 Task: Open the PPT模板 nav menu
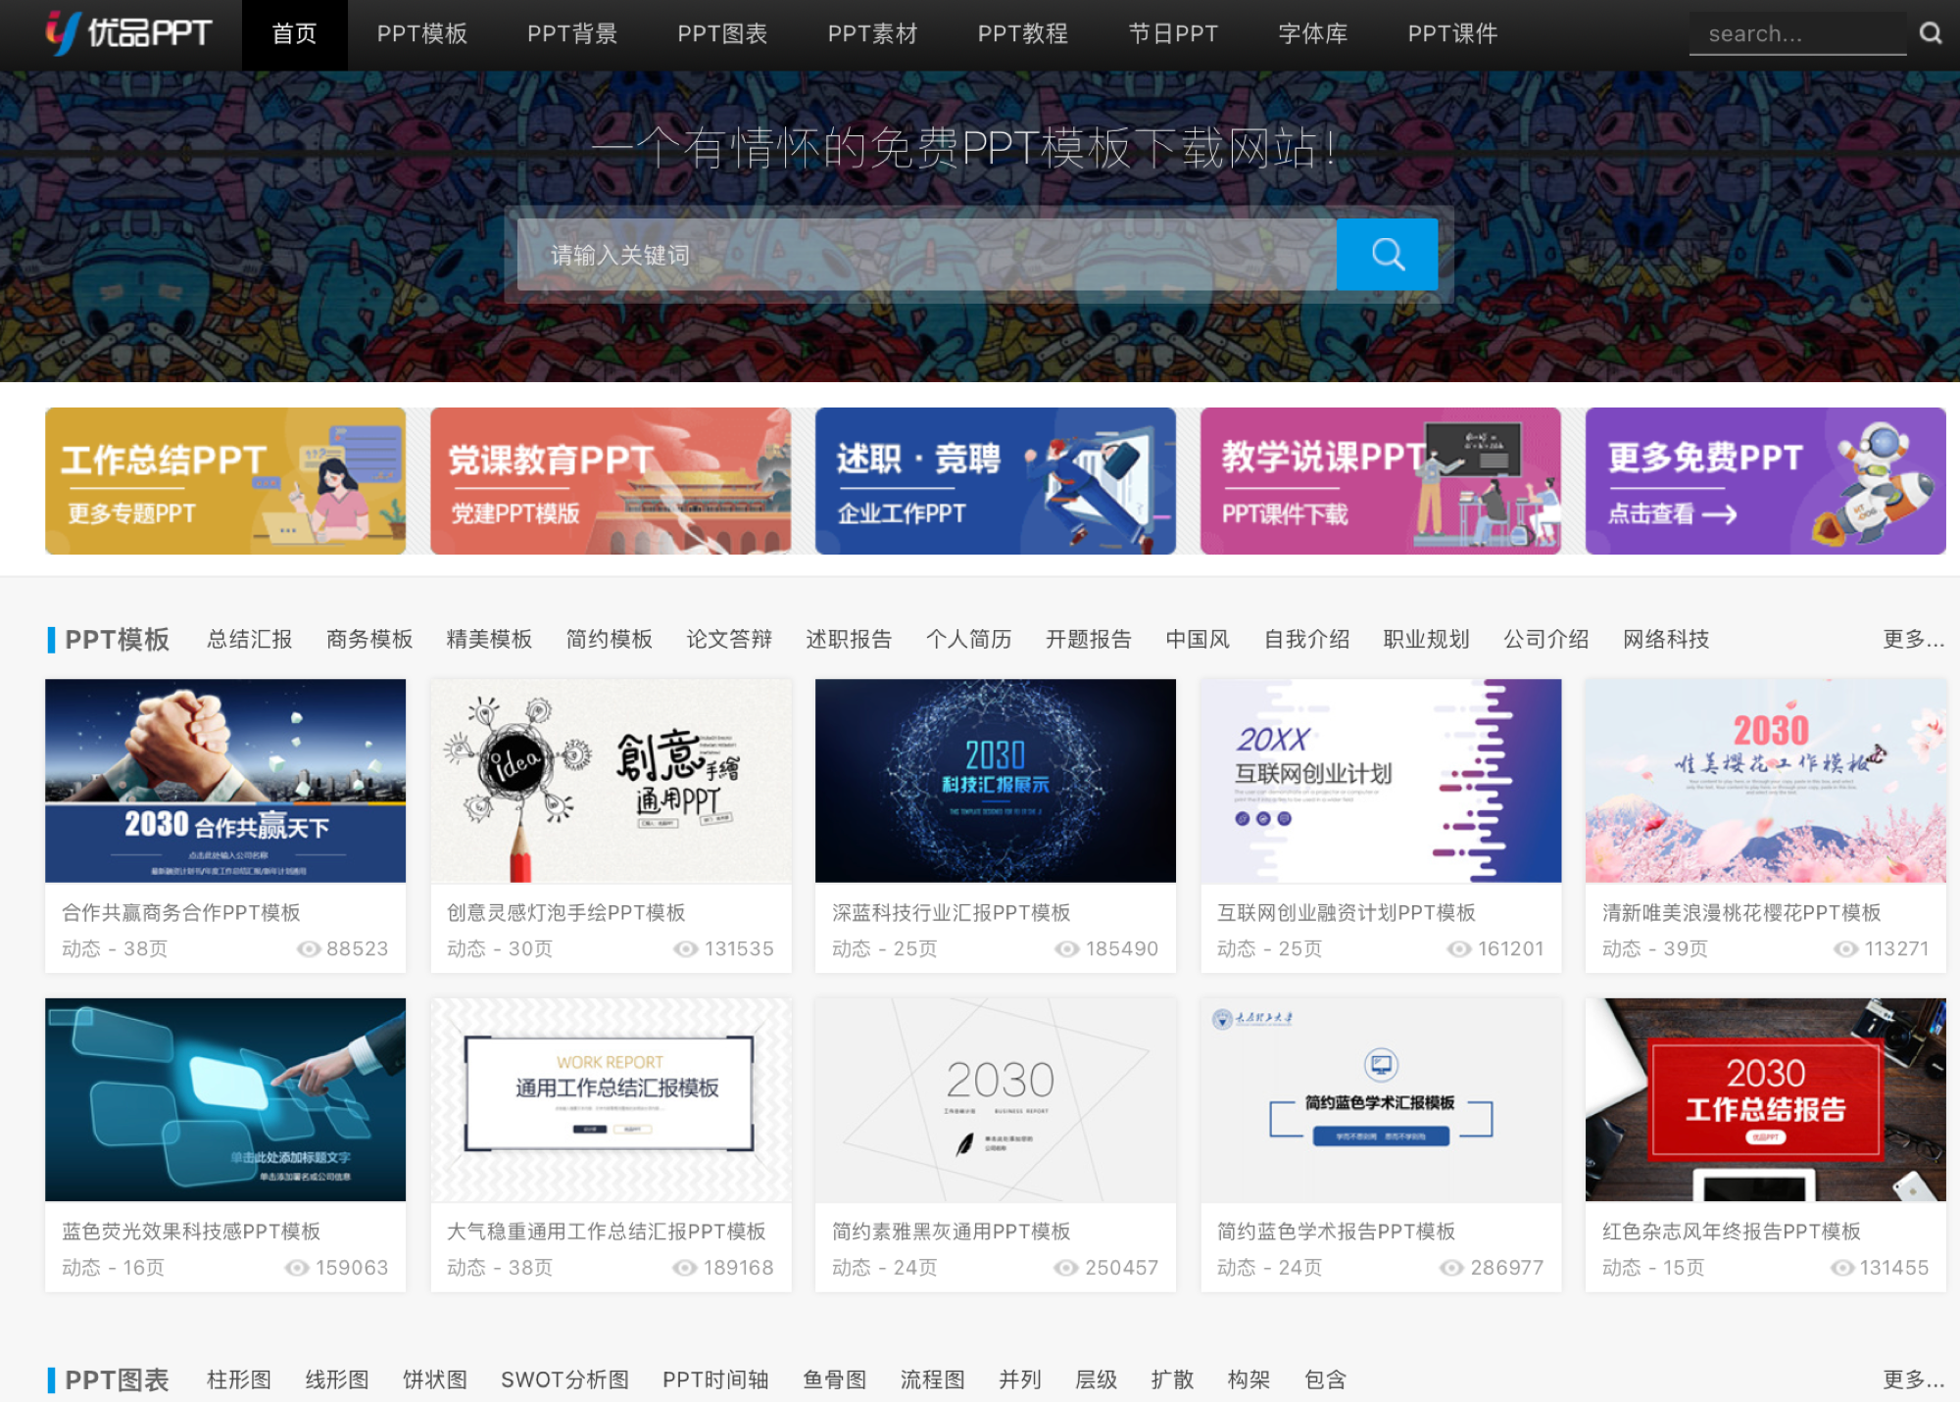tap(422, 34)
